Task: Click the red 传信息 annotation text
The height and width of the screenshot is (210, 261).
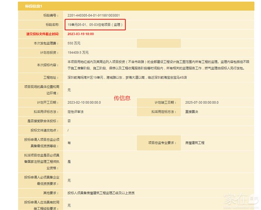Action: [122, 98]
